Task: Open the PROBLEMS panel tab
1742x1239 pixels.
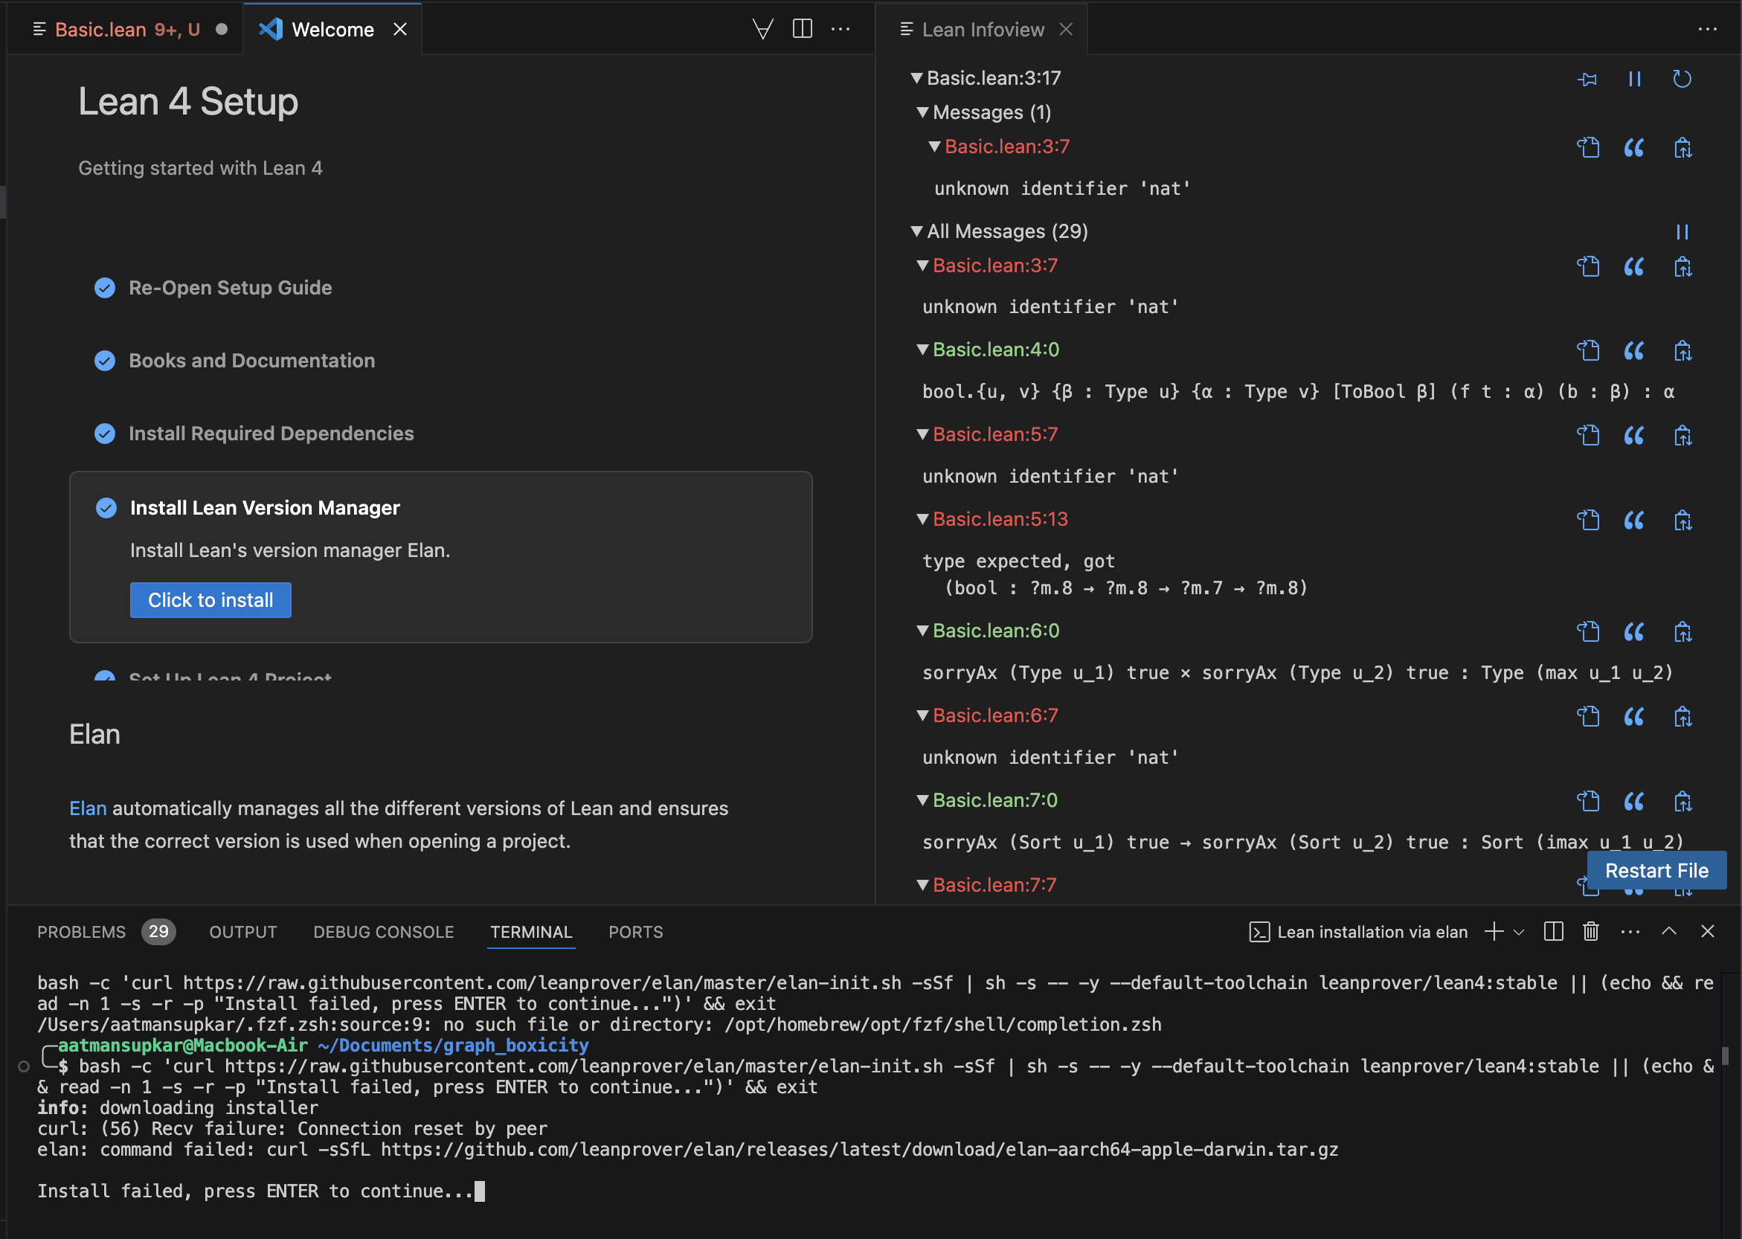Action: (x=106, y=932)
